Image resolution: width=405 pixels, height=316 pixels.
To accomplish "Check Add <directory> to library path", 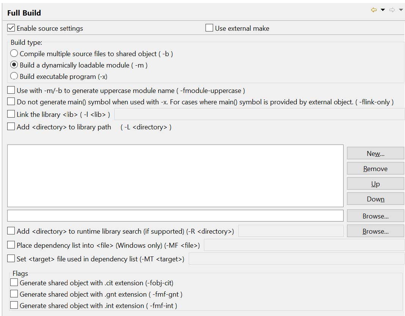I will (11, 127).
